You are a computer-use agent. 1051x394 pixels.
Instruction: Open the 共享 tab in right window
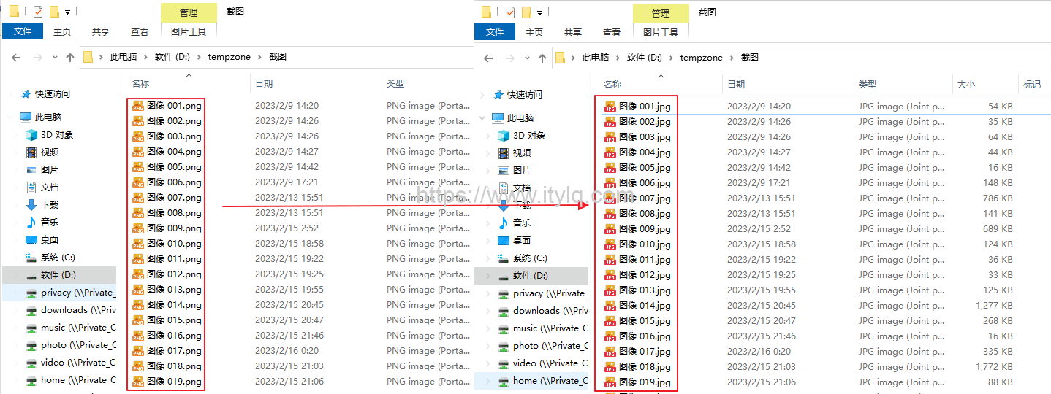click(x=573, y=32)
